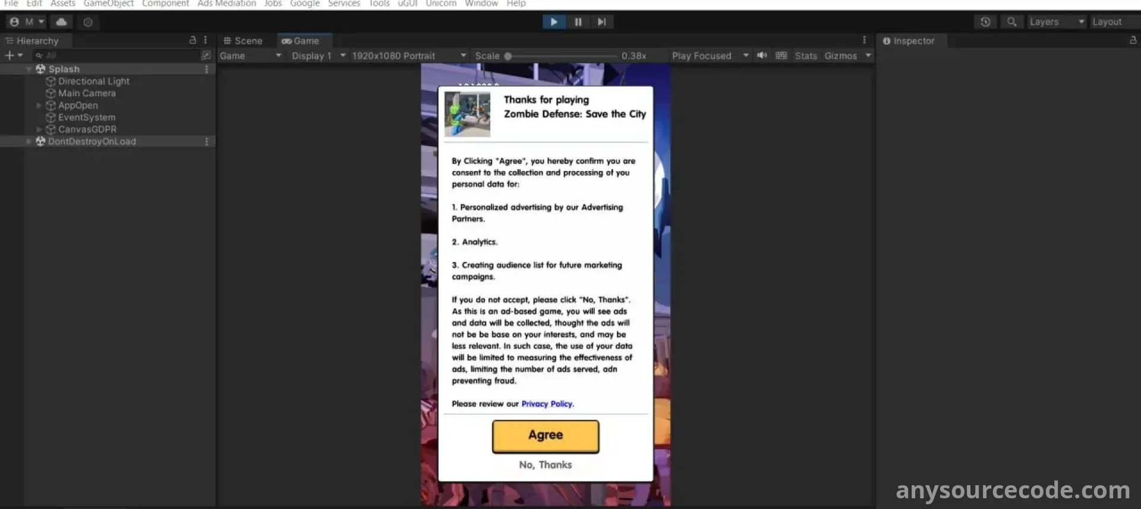
Task: Select CanvasGDPR in the Hierarchy
Action: [x=87, y=129]
